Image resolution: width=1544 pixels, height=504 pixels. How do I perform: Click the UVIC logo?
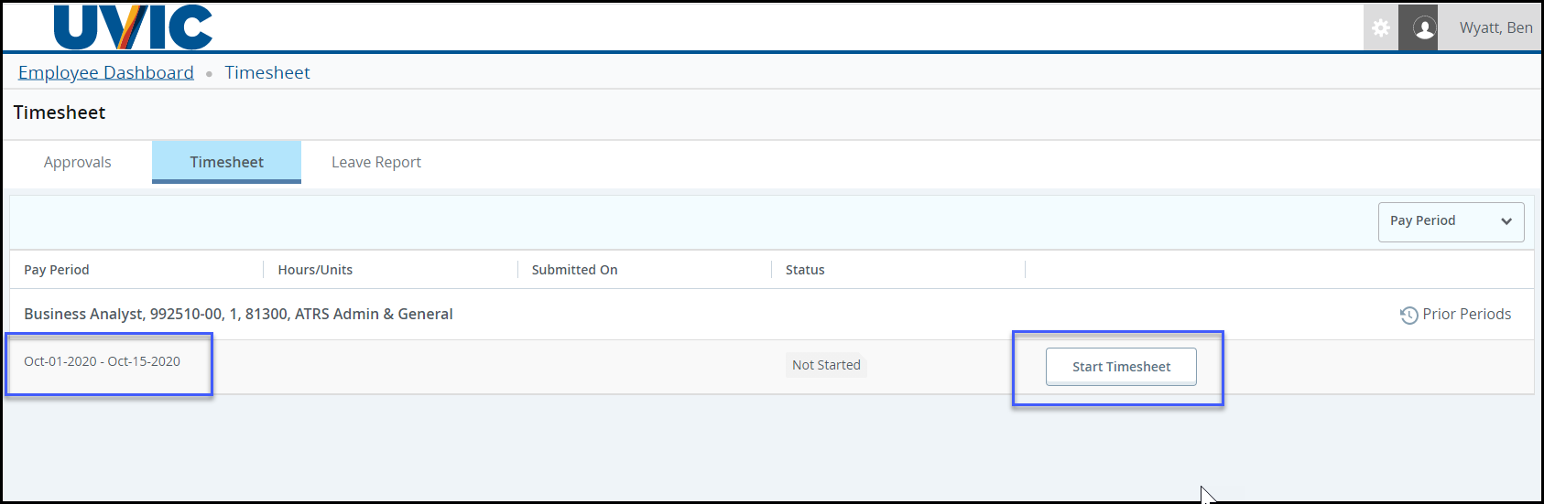(133, 27)
